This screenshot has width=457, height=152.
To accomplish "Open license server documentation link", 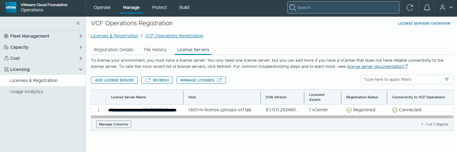I will [375, 66].
